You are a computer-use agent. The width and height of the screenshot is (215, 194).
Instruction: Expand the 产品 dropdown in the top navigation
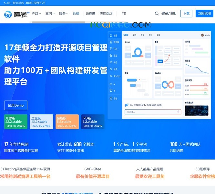pyautogui.click(x=36, y=14)
